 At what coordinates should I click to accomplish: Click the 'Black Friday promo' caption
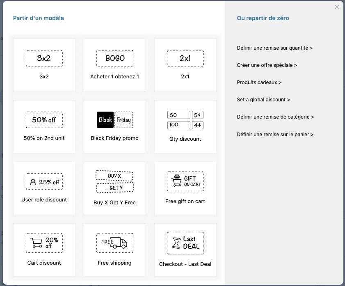tap(114, 138)
